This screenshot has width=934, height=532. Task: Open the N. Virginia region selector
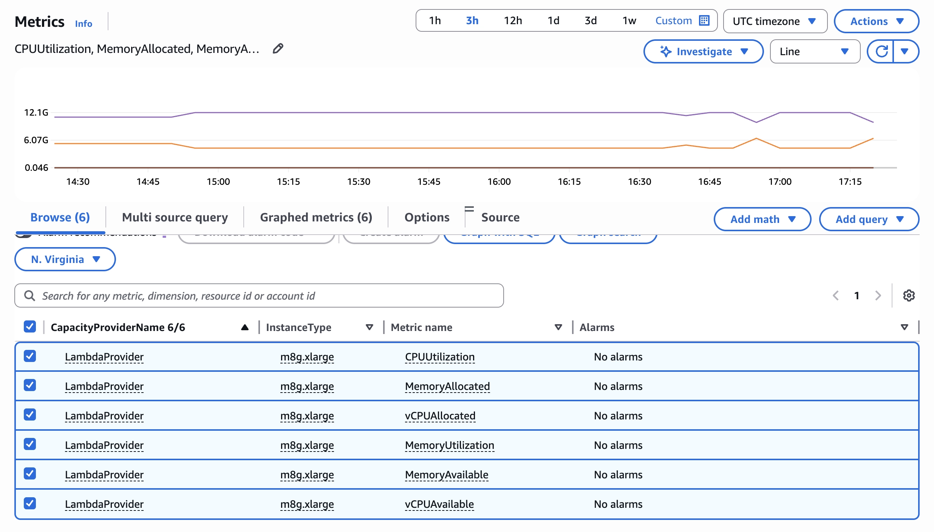click(x=64, y=259)
